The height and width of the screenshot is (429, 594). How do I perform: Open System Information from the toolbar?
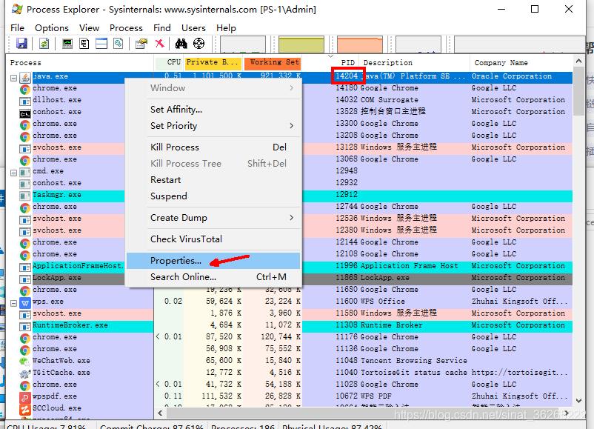67,44
